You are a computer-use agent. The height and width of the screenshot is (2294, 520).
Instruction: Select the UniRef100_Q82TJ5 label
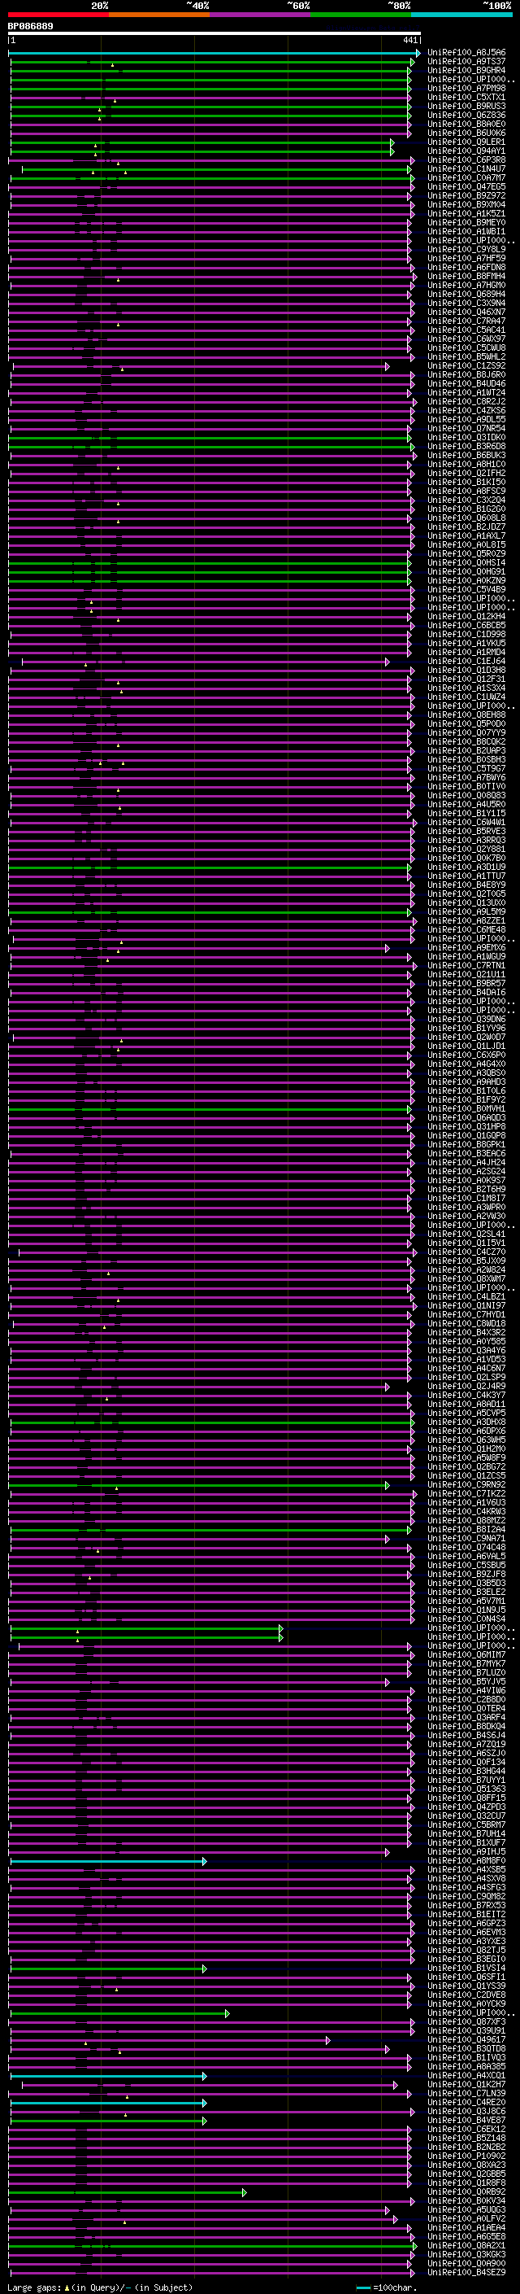click(466, 1951)
